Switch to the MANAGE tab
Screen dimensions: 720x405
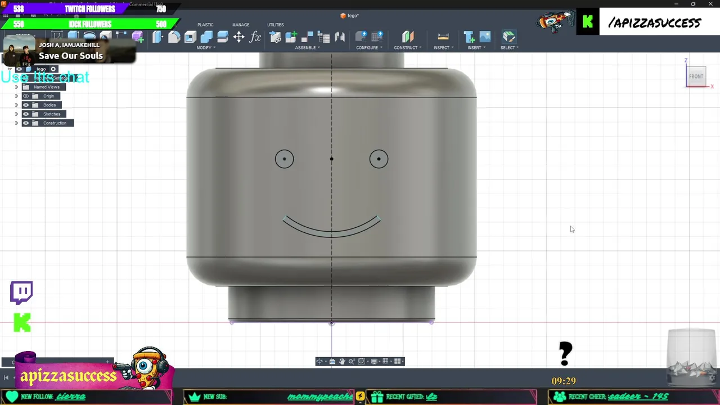[x=241, y=25]
